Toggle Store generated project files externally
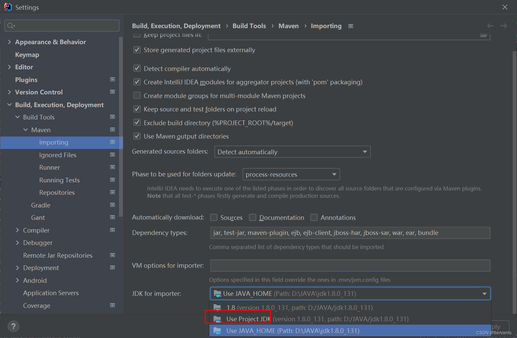Viewport: 517px width, 338px height. coord(137,50)
